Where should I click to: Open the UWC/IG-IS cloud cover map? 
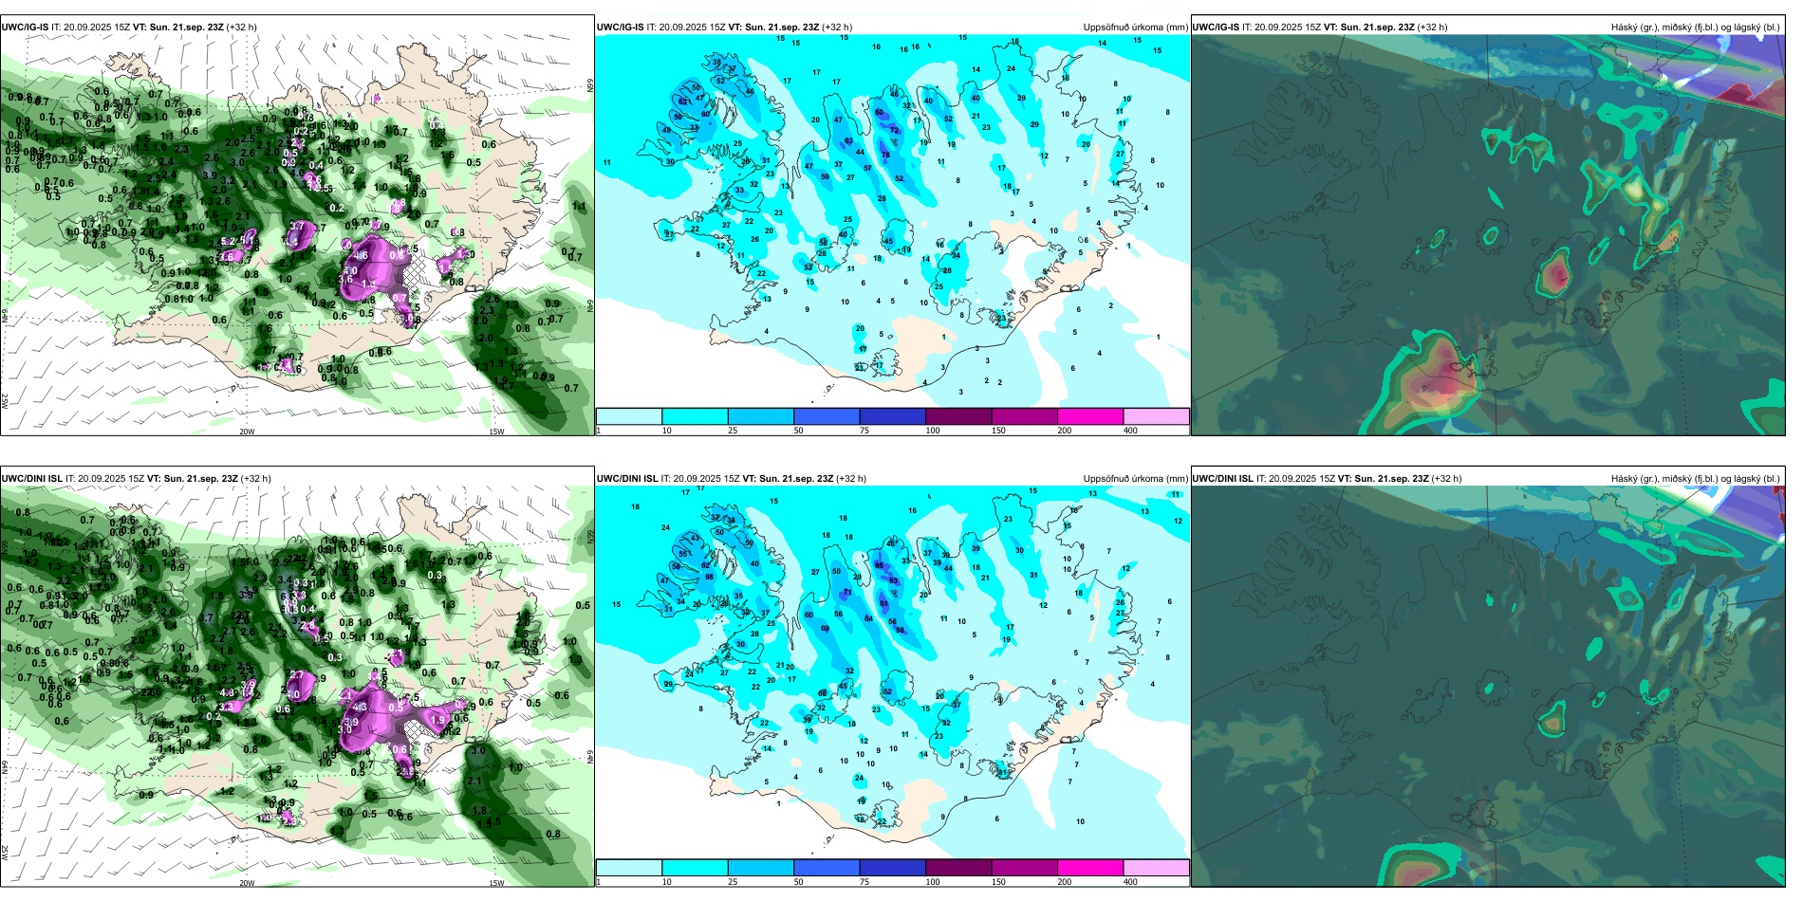coord(1488,226)
